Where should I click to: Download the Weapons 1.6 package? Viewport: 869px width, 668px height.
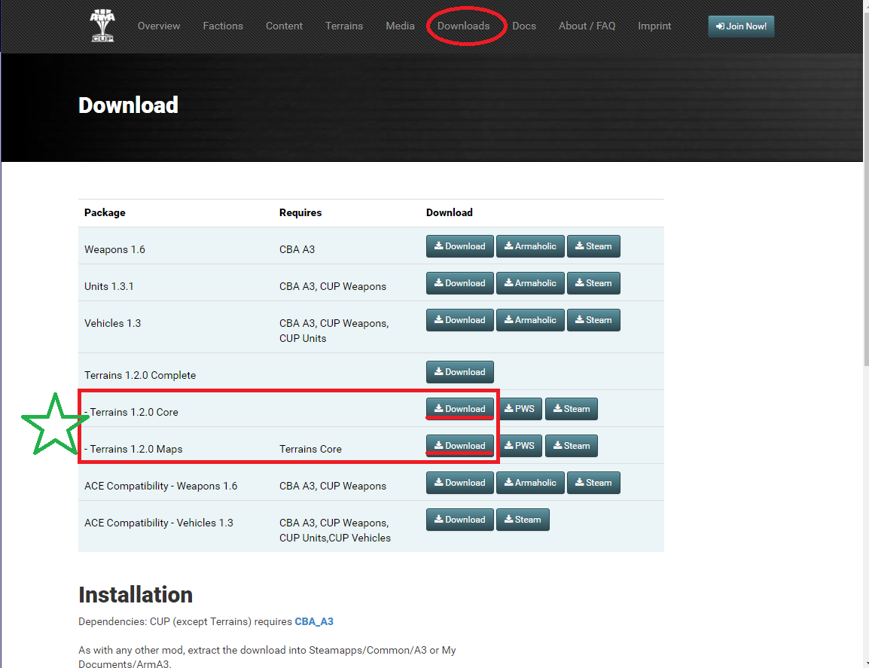pos(460,246)
